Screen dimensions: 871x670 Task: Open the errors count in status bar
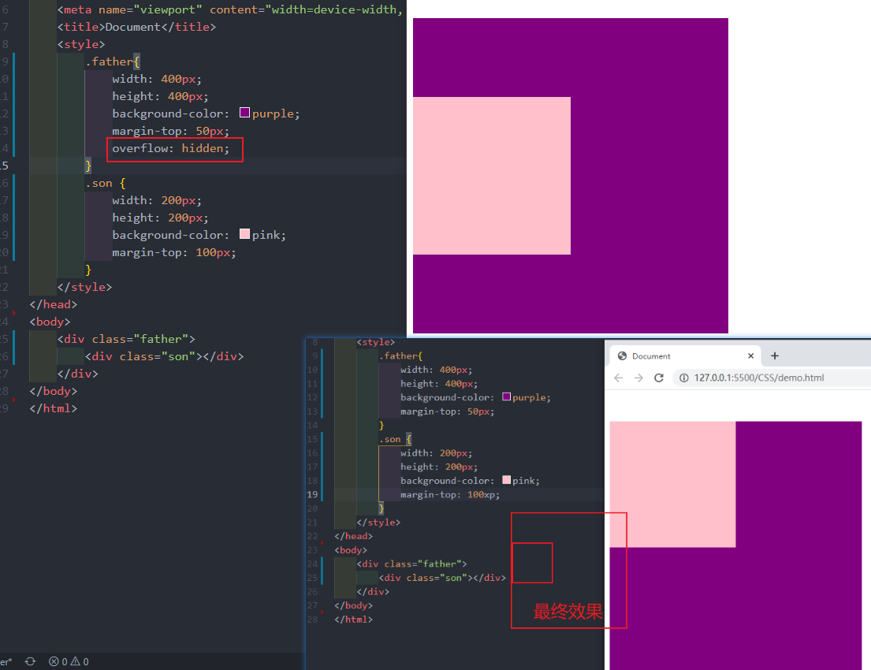click(58, 661)
